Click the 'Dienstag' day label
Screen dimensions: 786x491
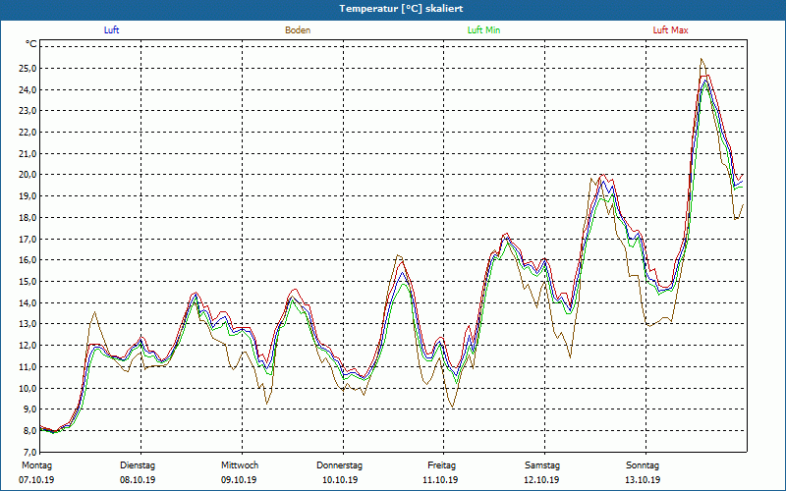(x=138, y=465)
